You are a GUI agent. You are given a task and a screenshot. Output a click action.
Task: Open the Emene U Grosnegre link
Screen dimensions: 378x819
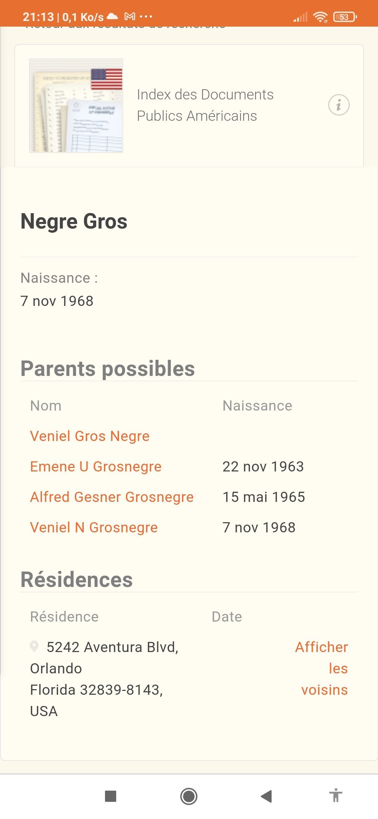pos(96,467)
